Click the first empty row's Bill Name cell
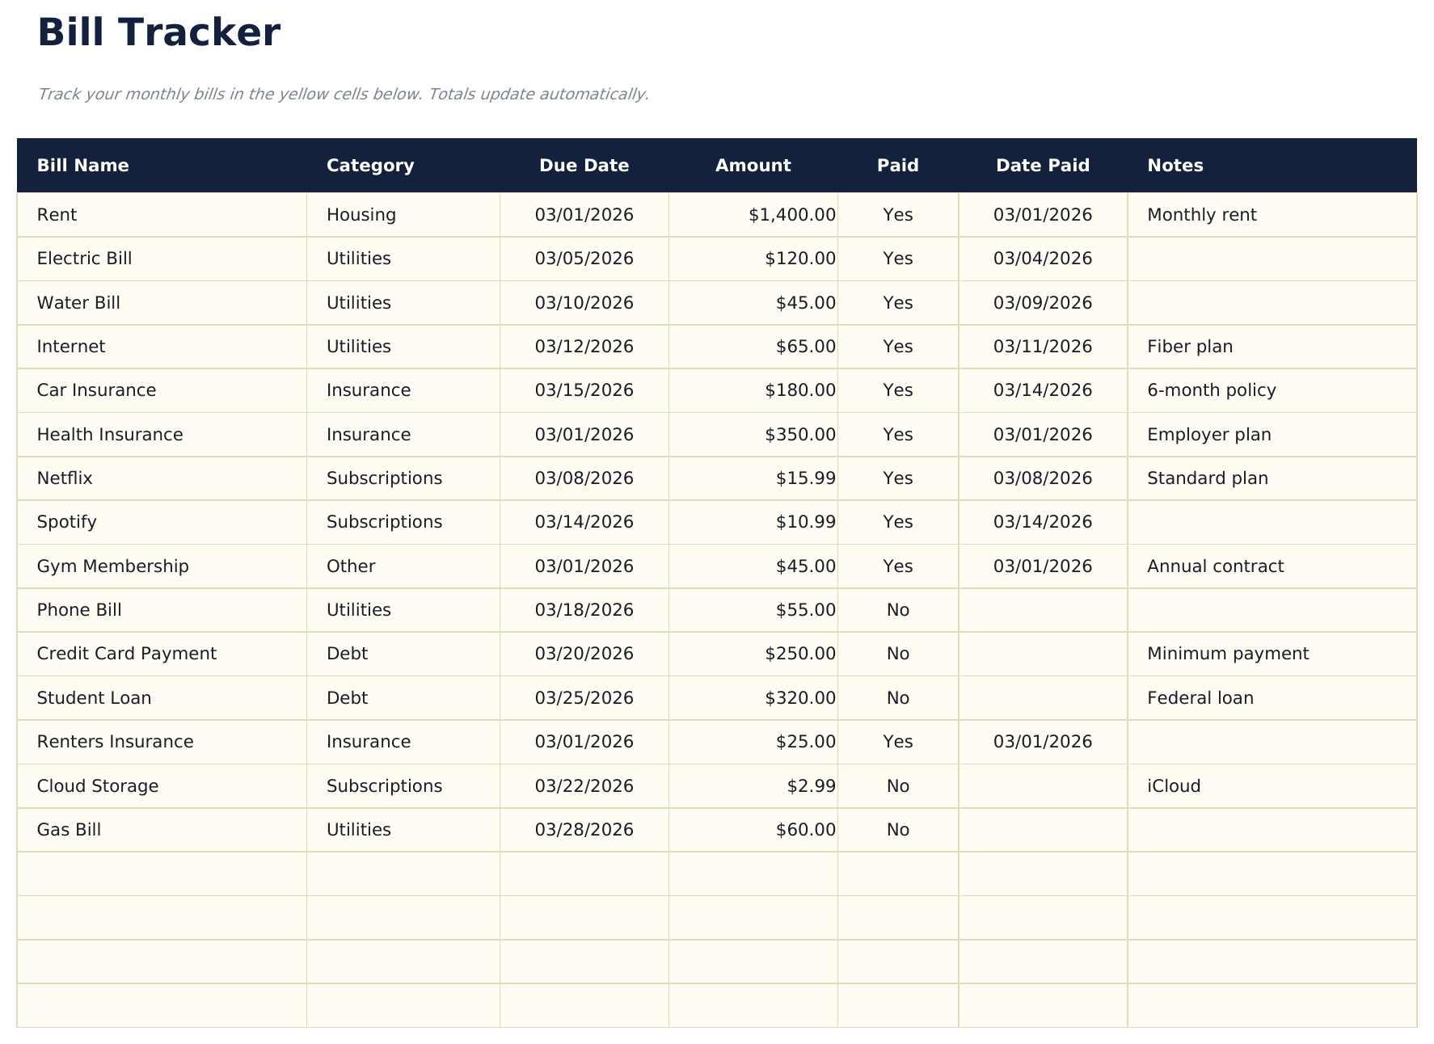This screenshot has height=1044, width=1434. click(162, 873)
